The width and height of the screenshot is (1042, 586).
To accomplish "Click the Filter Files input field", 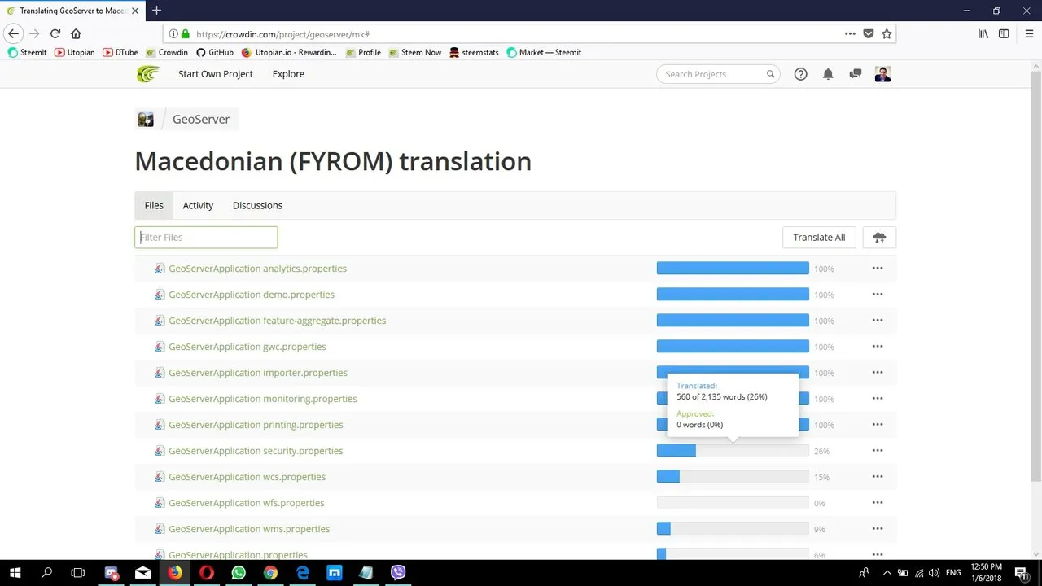I will point(206,238).
